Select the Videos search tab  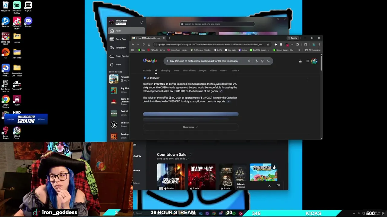213,71
